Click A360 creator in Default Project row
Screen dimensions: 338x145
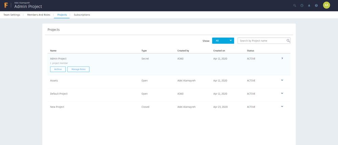180,94
